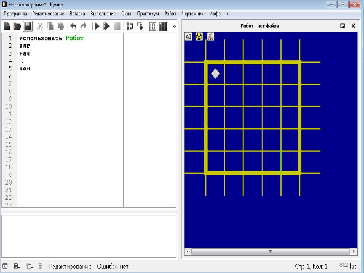This screenshot has height=273, width=364.
Task: Click the robot diamond on the grid
Action: 215,74
